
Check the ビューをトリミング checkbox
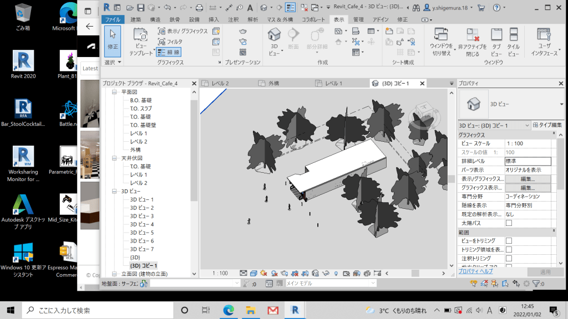point(509,241)
